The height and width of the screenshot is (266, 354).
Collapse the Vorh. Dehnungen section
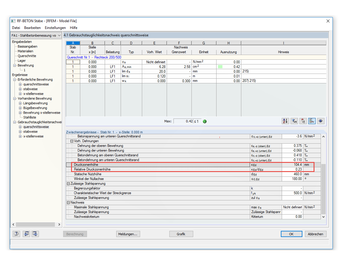[72, 141]
